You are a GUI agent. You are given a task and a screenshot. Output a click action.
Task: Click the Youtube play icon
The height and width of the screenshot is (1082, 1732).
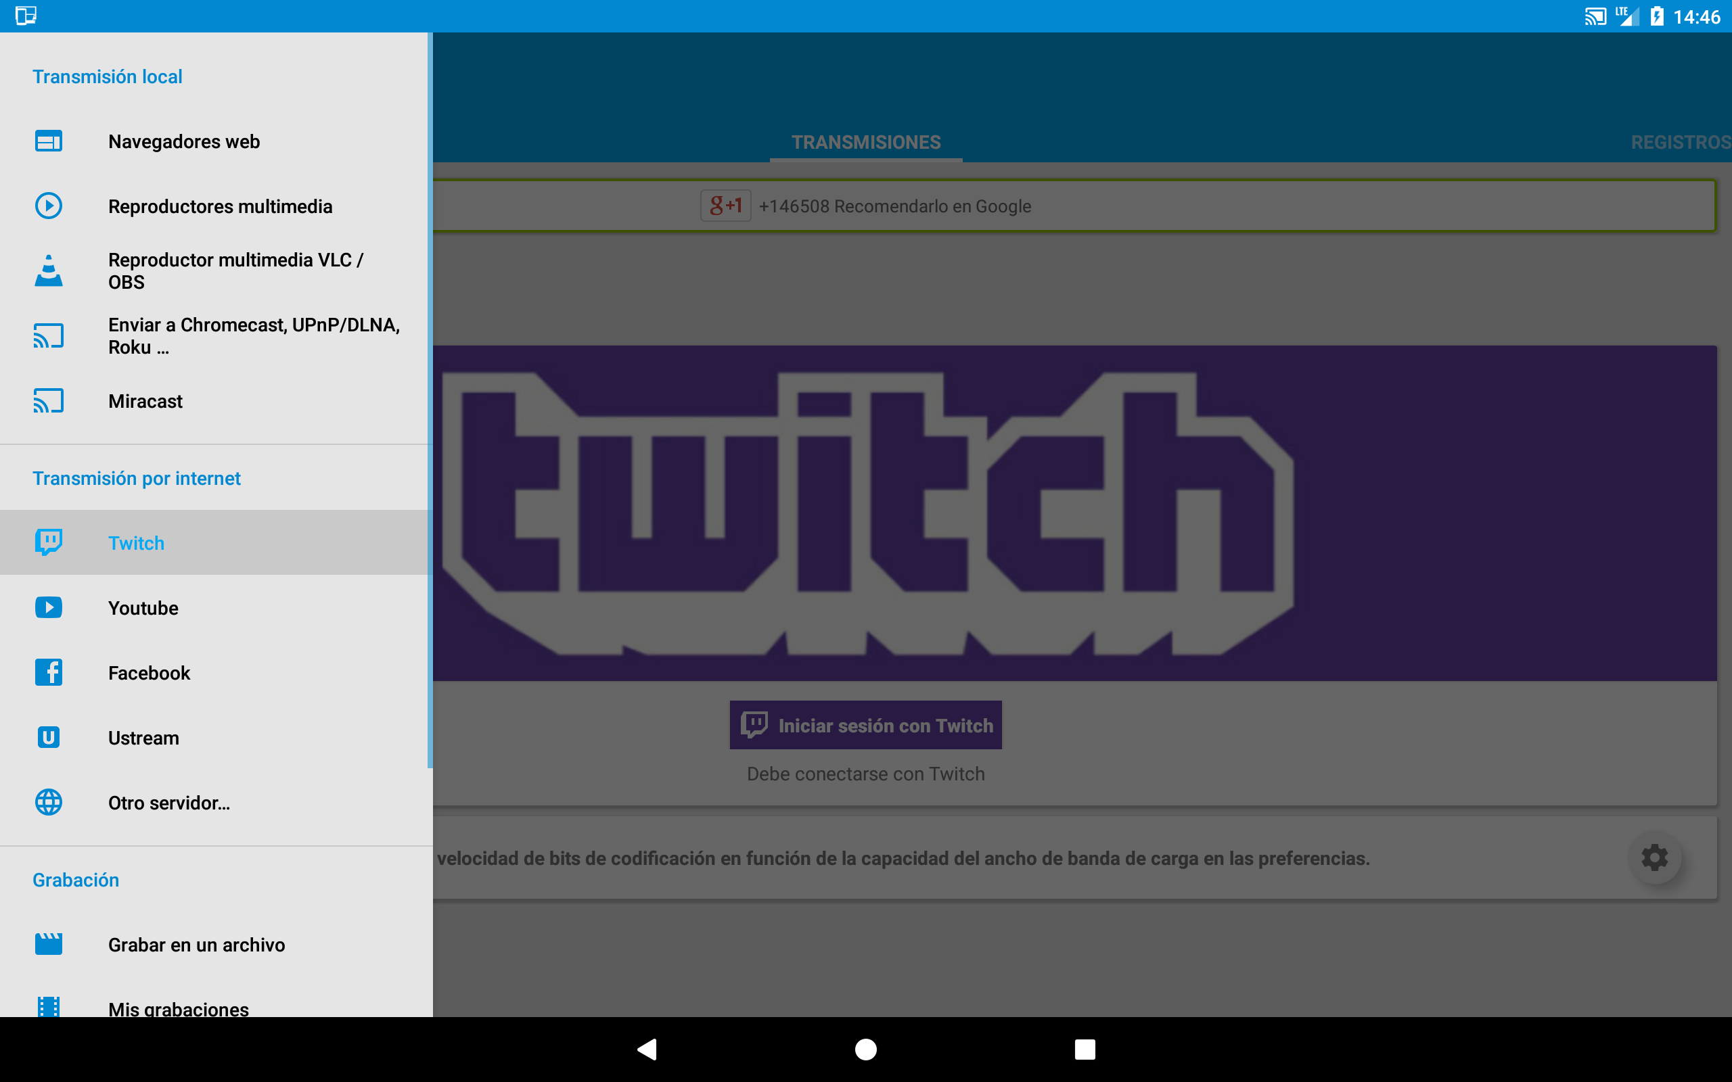(49, 607)
